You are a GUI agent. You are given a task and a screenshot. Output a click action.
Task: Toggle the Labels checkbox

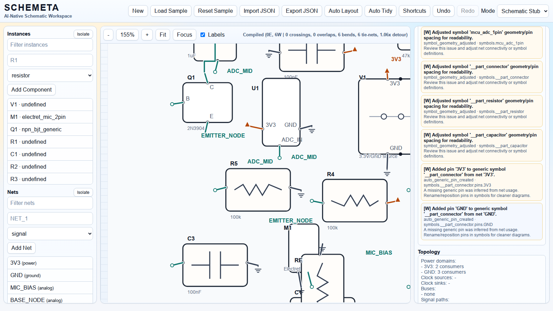coord(203,35)
